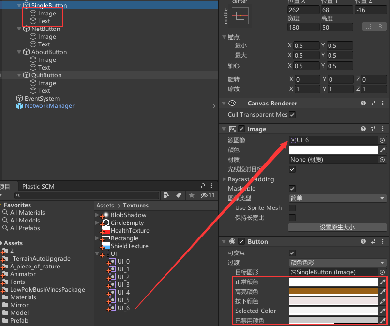Click the 正常颜色 color swatch
390x326 pixels.
(x=333, y=282)
